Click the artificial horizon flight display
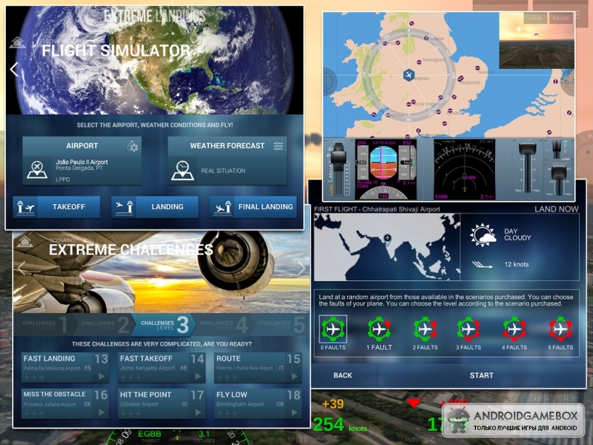593x445 pixels. click(383, 162)
